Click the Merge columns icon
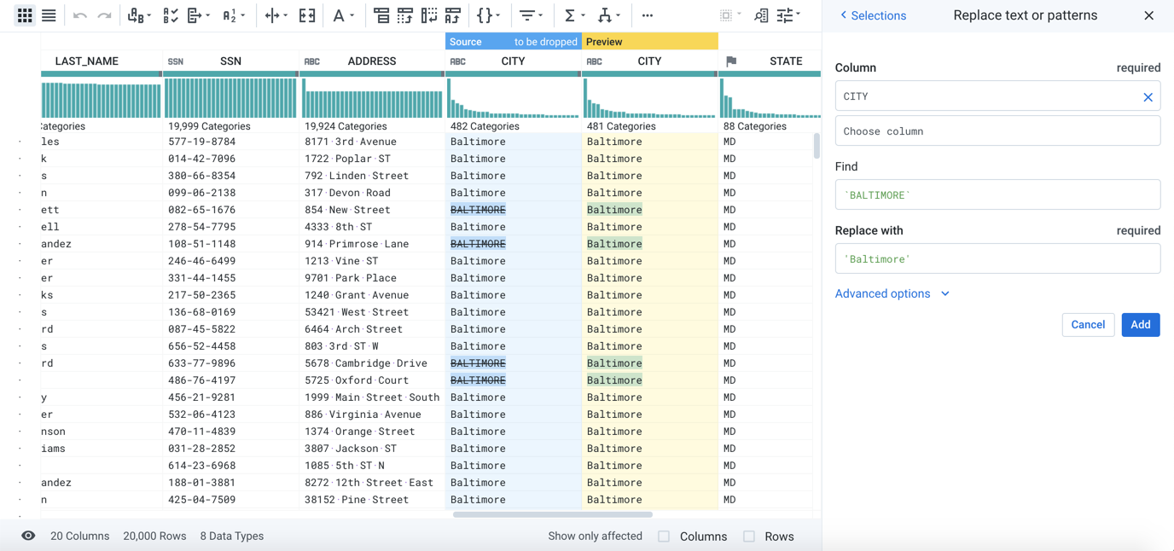Image resolution: width=1174 pixels, height=551 pixels. (307, 15)
